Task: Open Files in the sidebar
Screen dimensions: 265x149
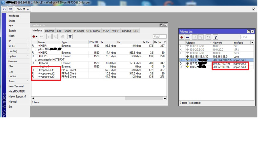Action: click(11, 66)
